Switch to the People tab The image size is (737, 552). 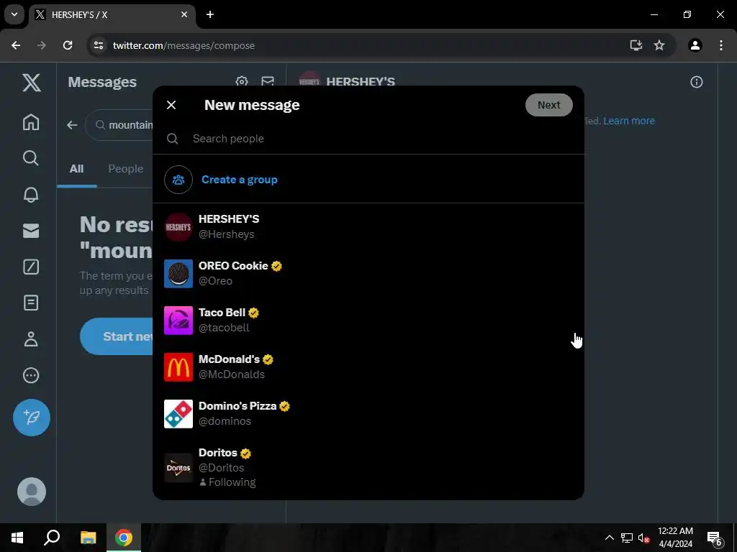click(125, 169)
